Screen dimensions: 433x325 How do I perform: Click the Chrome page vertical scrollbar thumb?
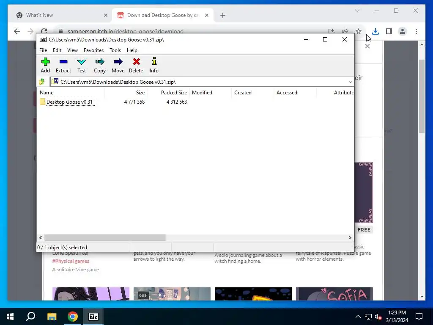coord(422,96)
